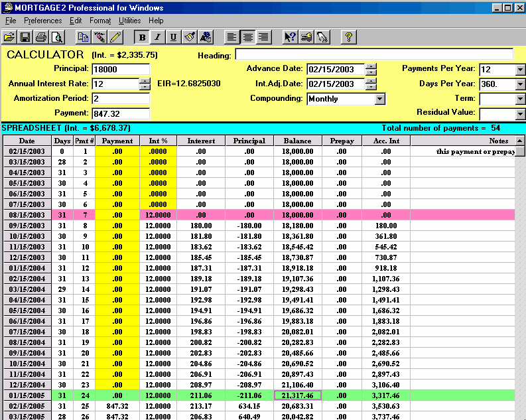
Task: Open the Payments Per Year dropdown
Action: click(x=520, y=70)
